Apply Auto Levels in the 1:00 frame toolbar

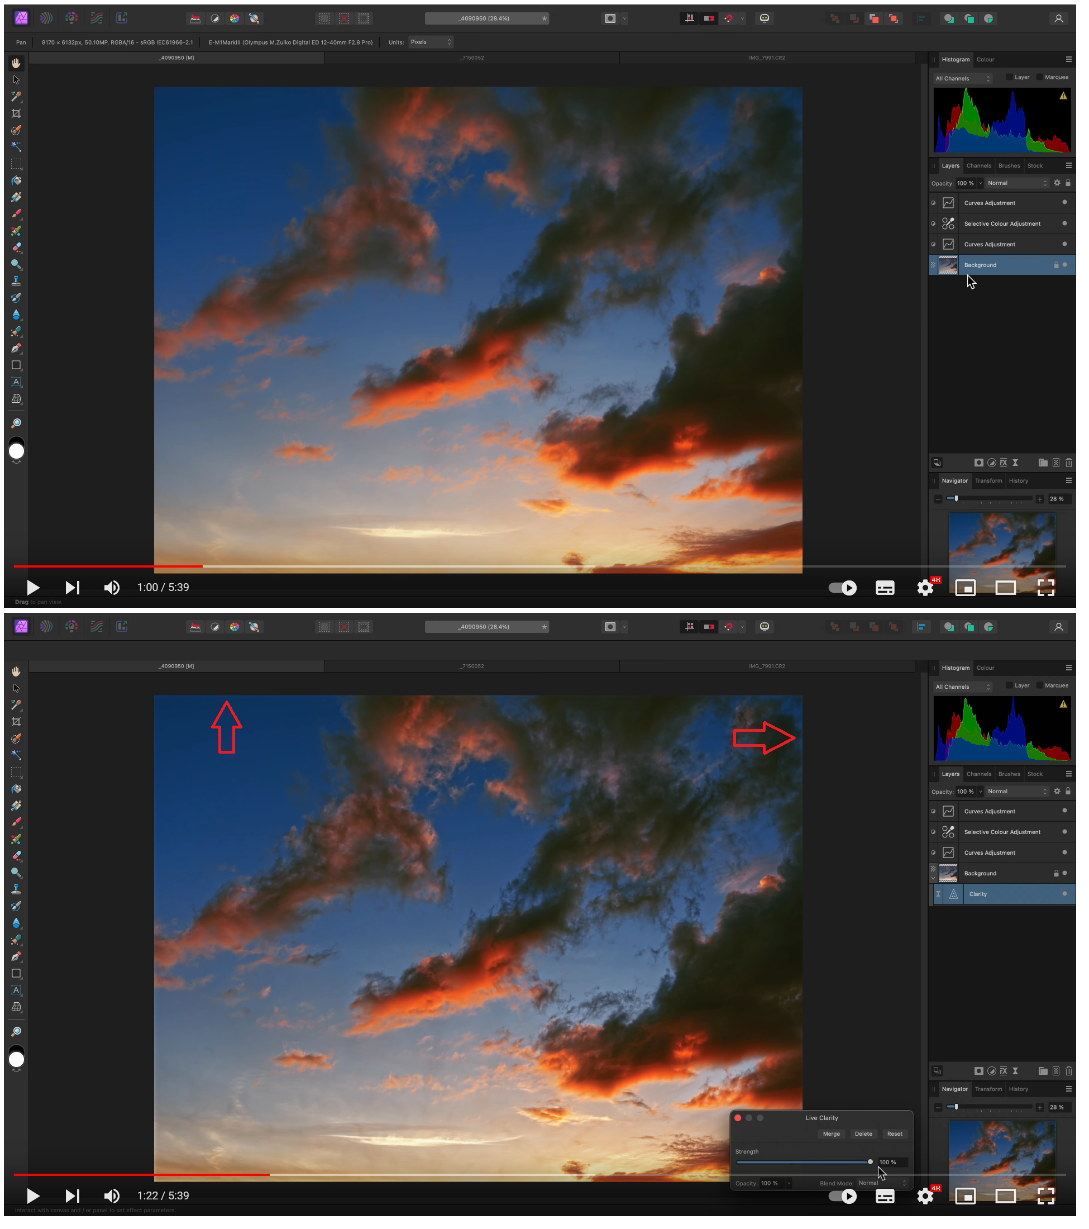[197, 18]
